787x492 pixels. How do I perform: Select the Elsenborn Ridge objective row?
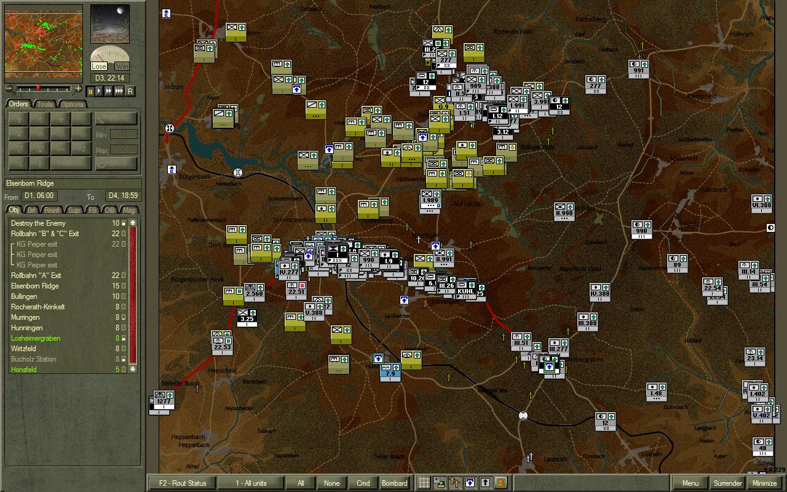68,286
